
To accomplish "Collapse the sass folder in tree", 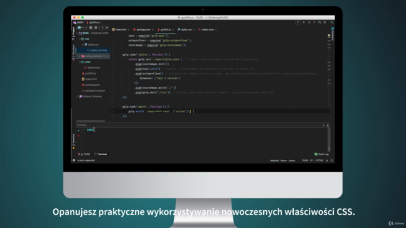I will click(x=80, y=62).
